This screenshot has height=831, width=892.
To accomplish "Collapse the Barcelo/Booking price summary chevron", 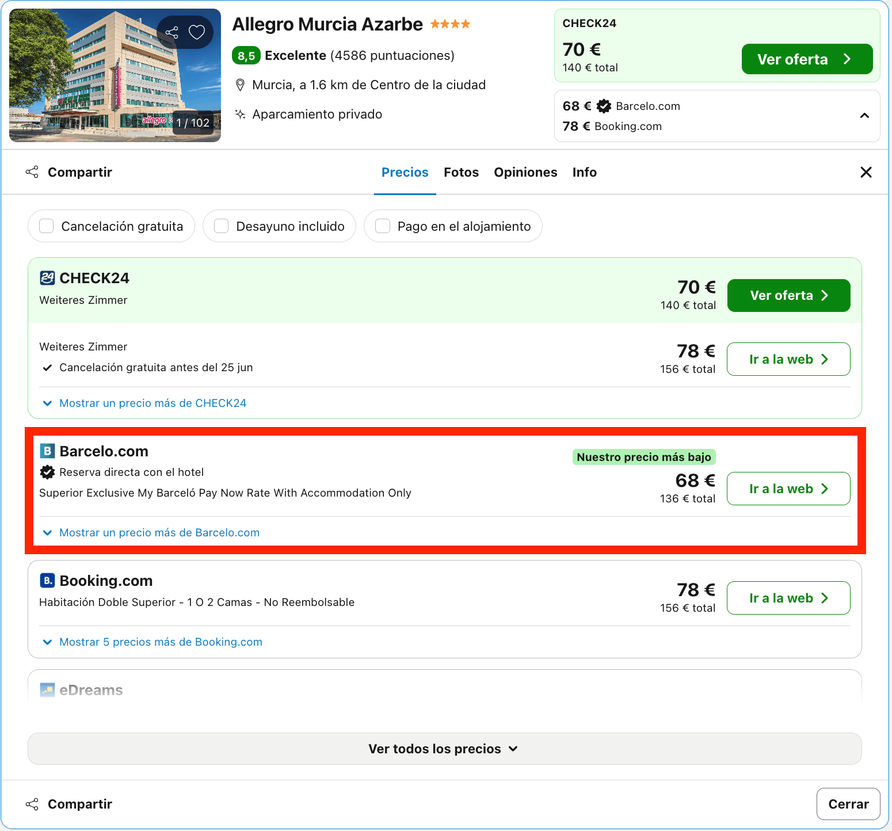I will tap(864, 116).
